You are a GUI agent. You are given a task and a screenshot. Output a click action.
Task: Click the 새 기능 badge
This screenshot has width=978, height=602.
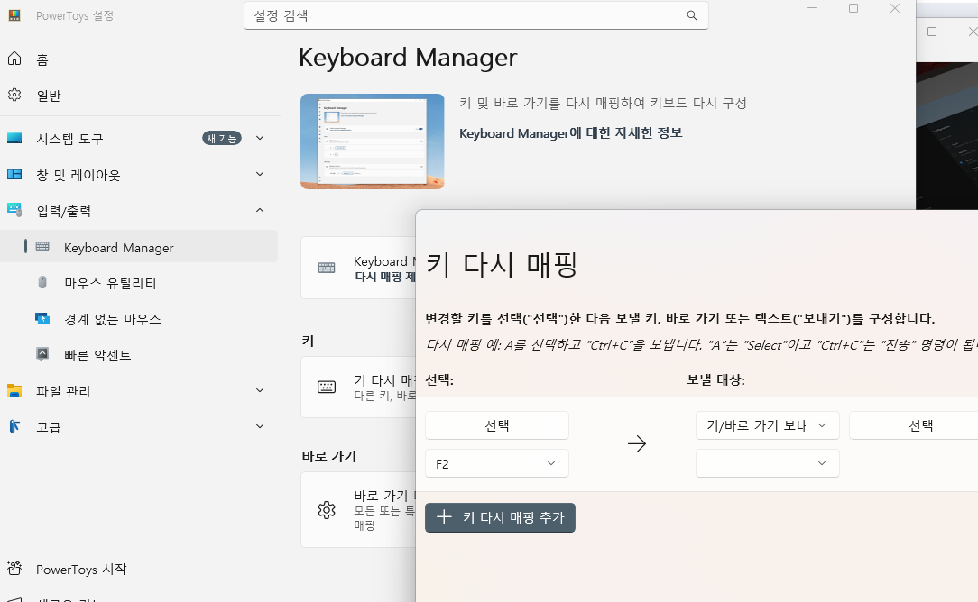(x=221, y=139)
